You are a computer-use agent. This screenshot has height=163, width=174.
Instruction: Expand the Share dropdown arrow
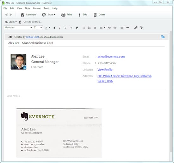coord(55,15)
